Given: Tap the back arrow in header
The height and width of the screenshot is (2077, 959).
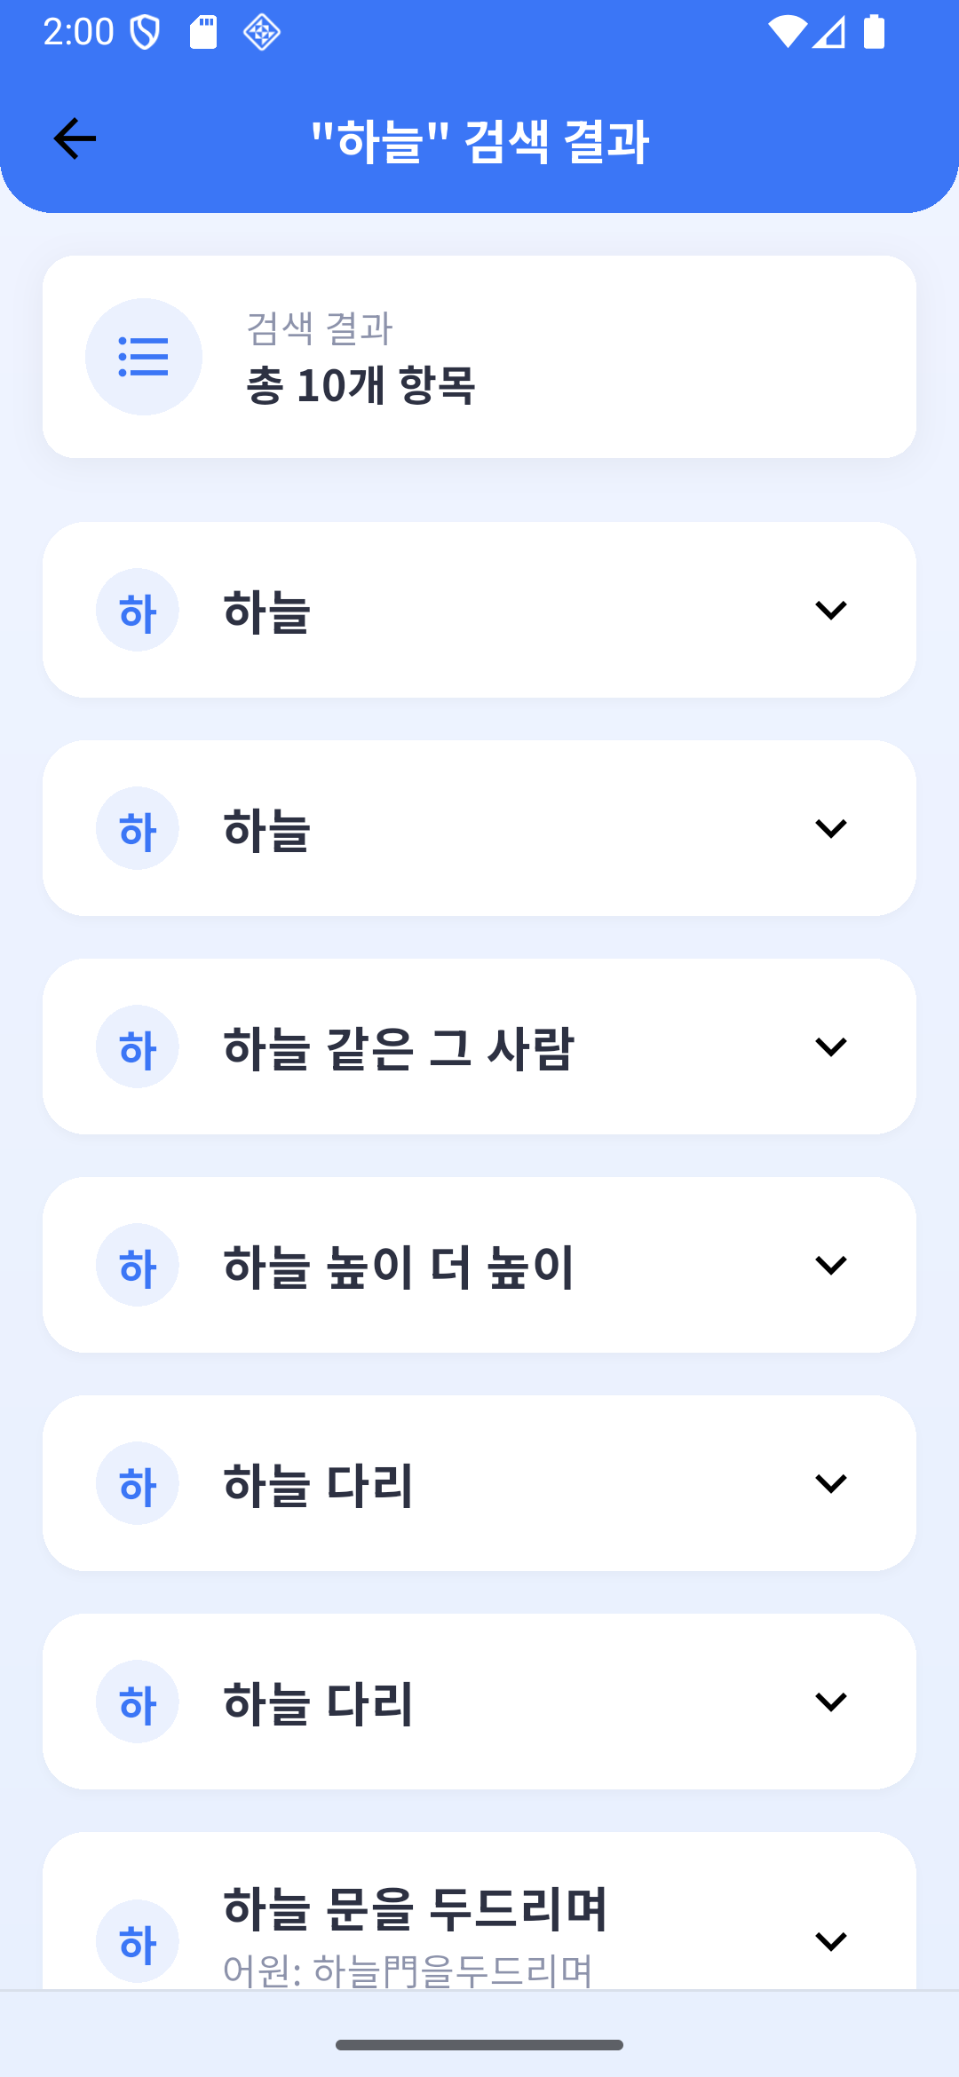Looking at the screenshot, I should (x=75, y=139).
